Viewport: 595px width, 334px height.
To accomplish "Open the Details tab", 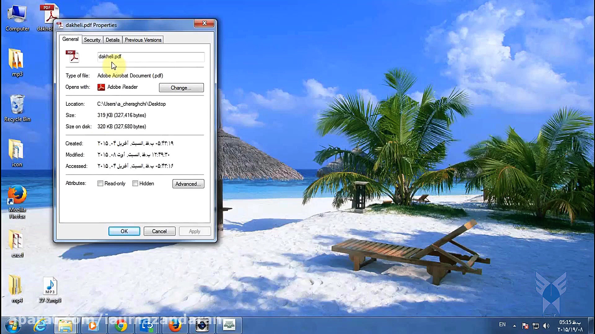I will point(112,40).
